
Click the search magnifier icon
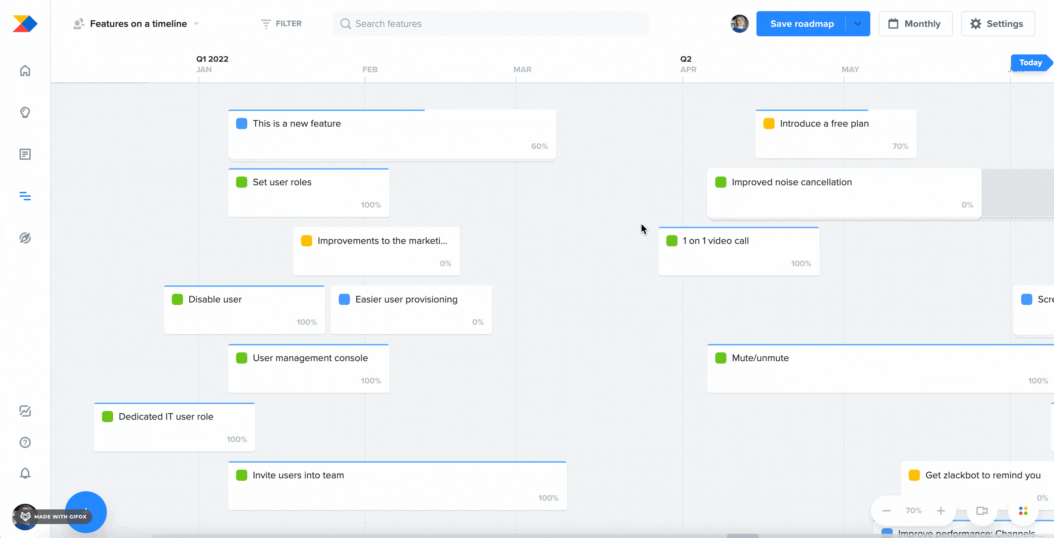click(345, 24)
